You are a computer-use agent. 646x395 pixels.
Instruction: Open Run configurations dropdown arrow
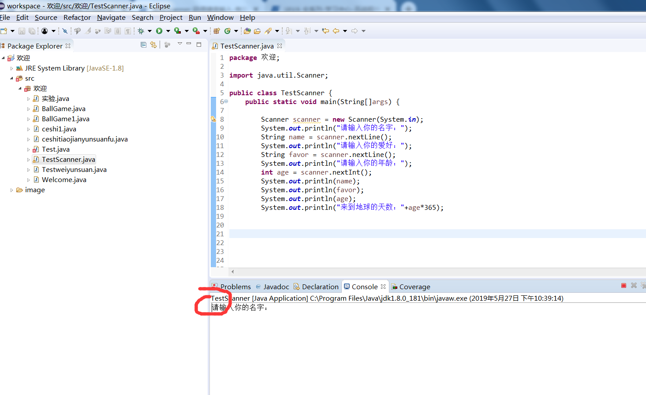coord(168,31)
